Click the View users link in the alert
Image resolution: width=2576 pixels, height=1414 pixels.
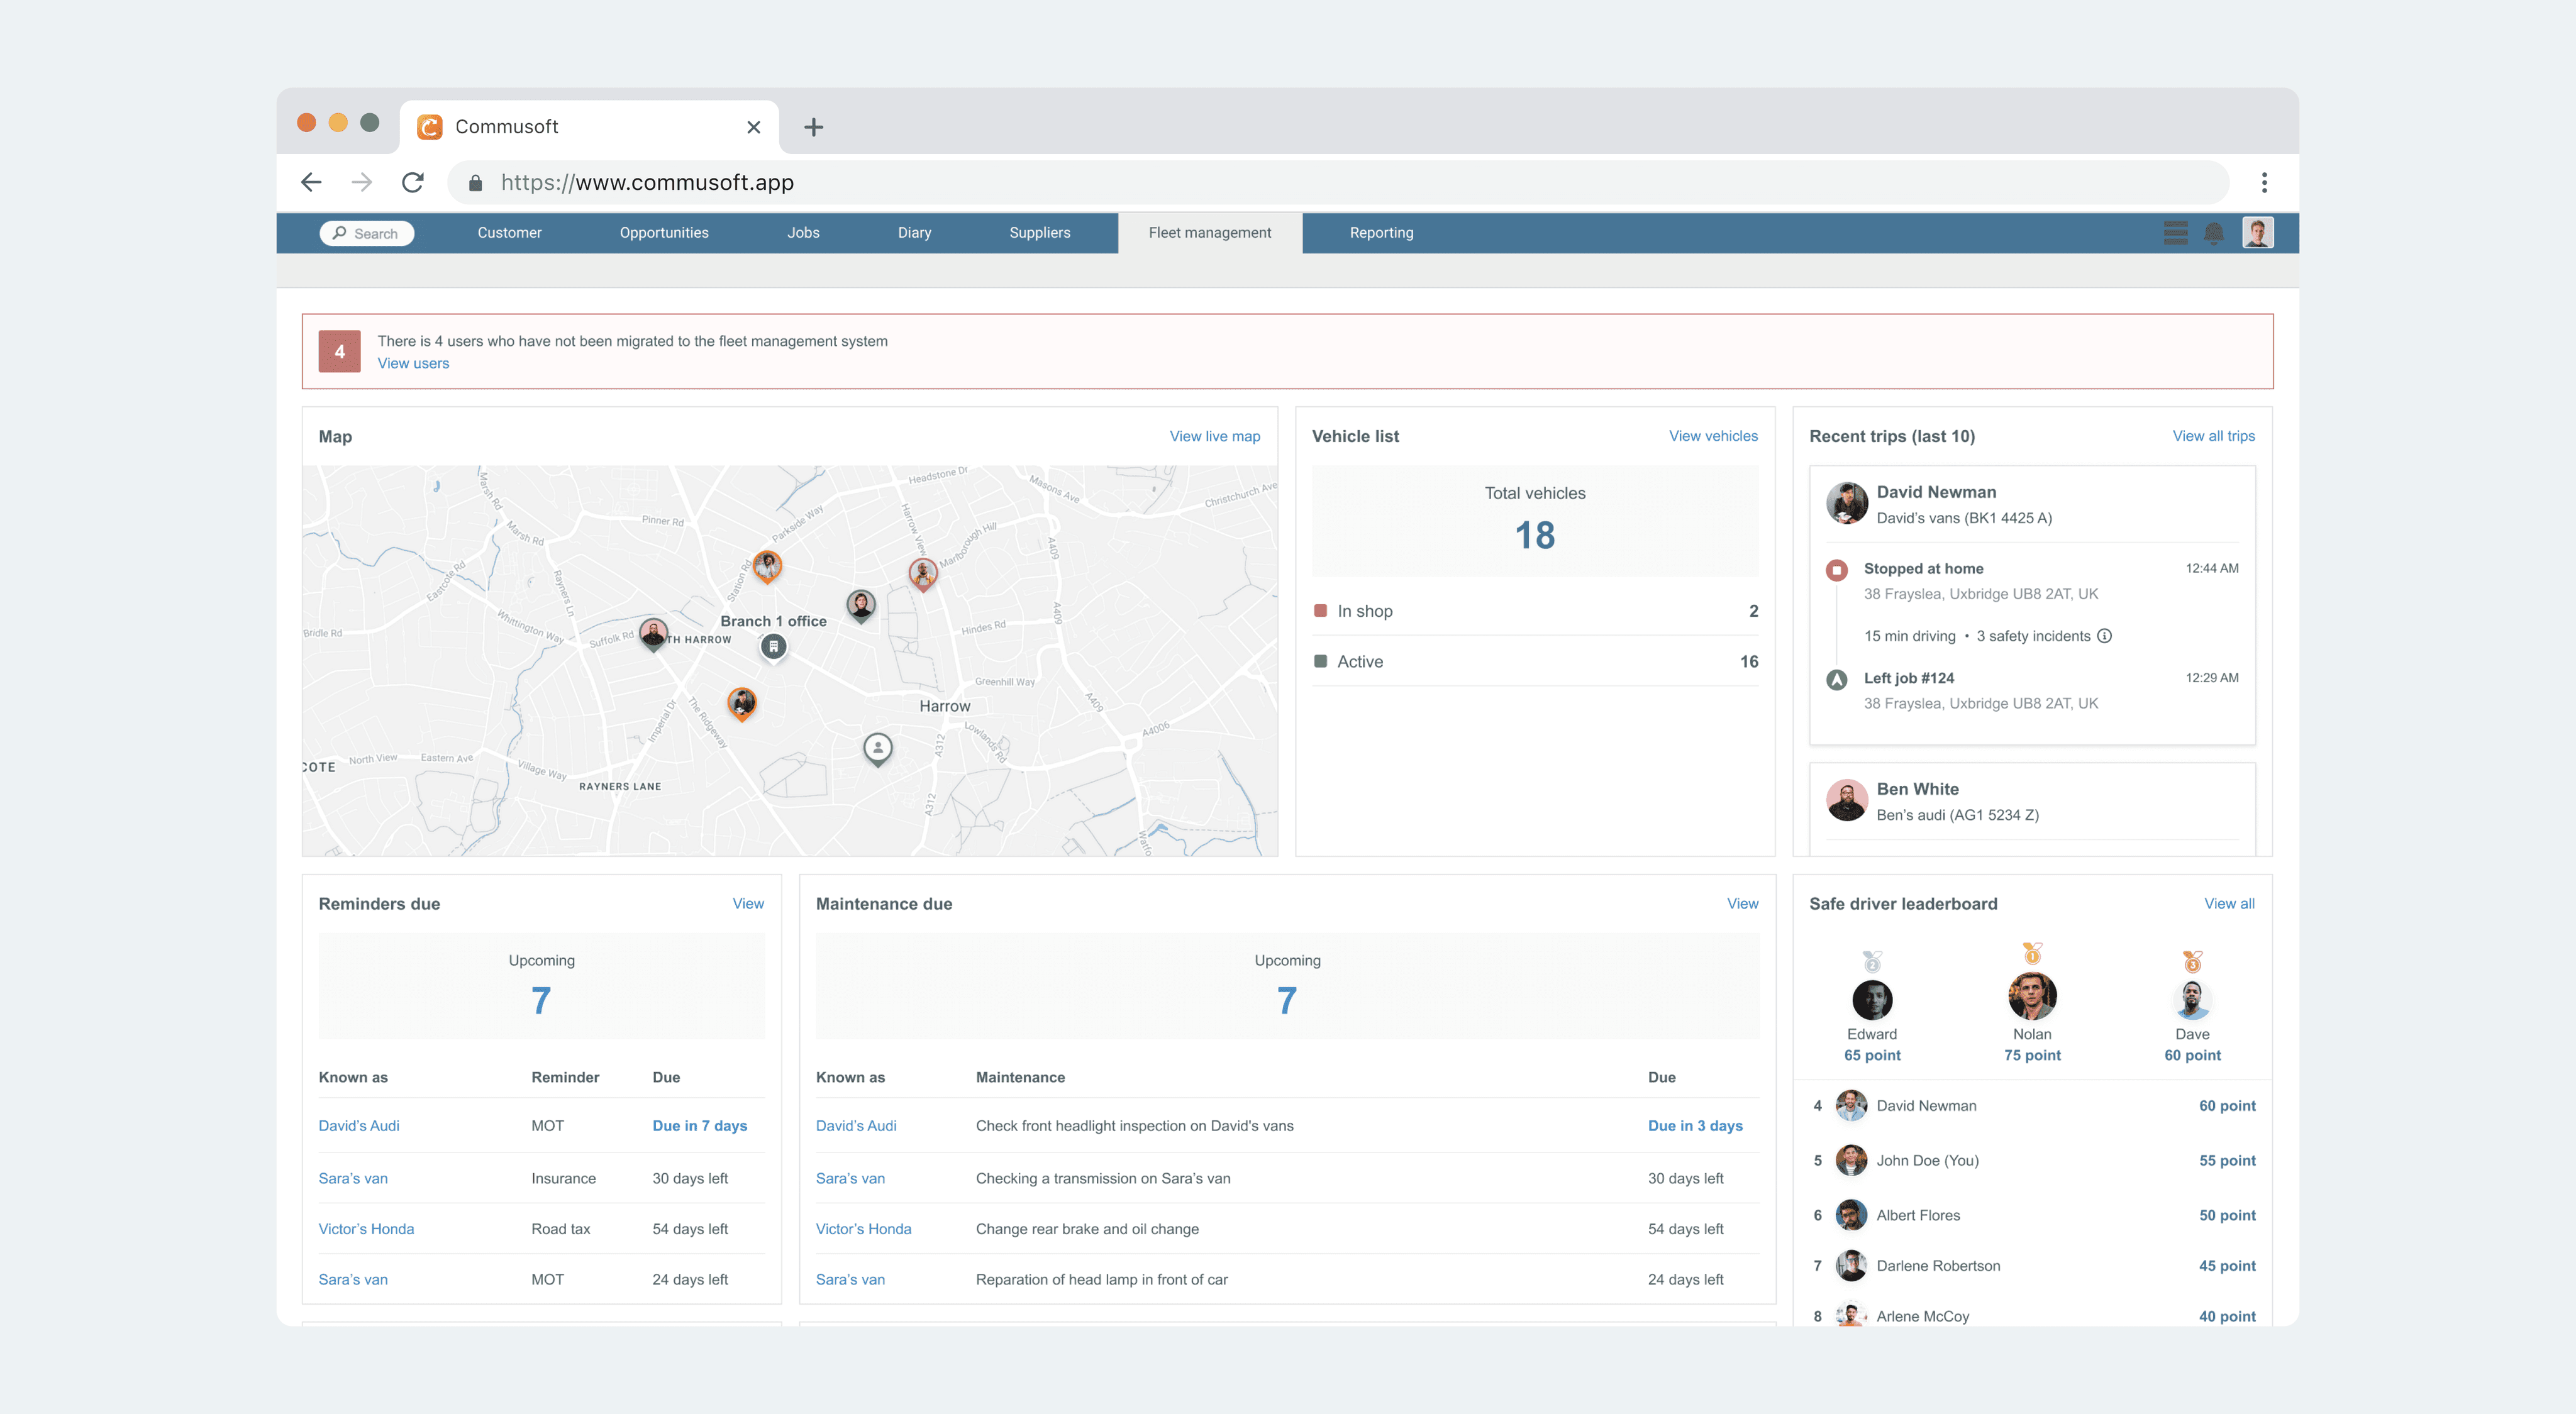click(x=413, y=364)
